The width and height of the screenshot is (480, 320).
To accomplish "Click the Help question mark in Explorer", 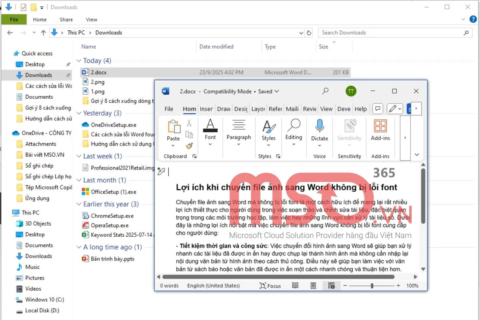I will [473, 19].
